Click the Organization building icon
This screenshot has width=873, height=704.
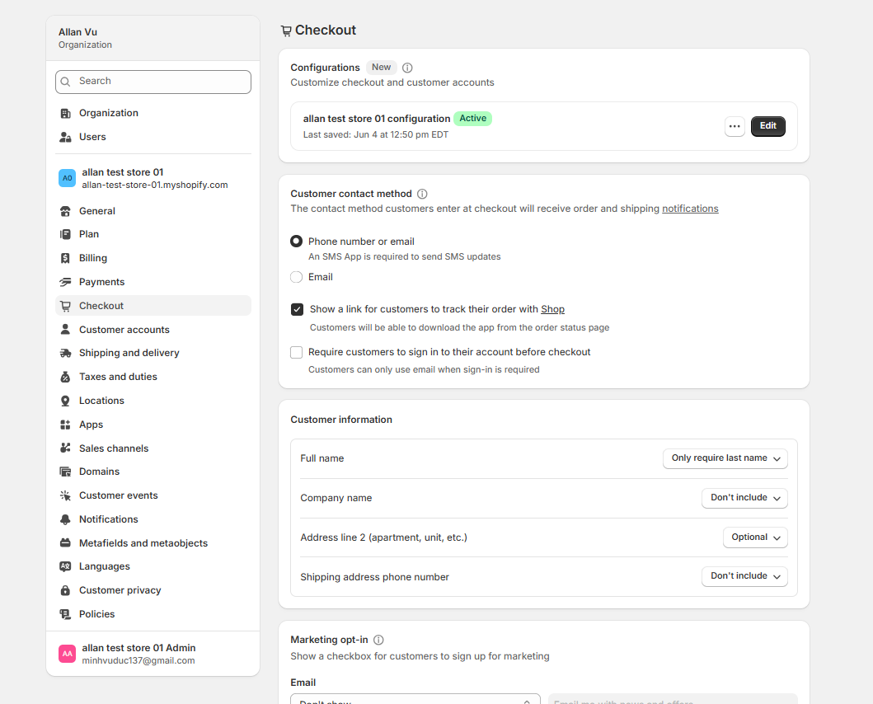[x=65, y=113]
